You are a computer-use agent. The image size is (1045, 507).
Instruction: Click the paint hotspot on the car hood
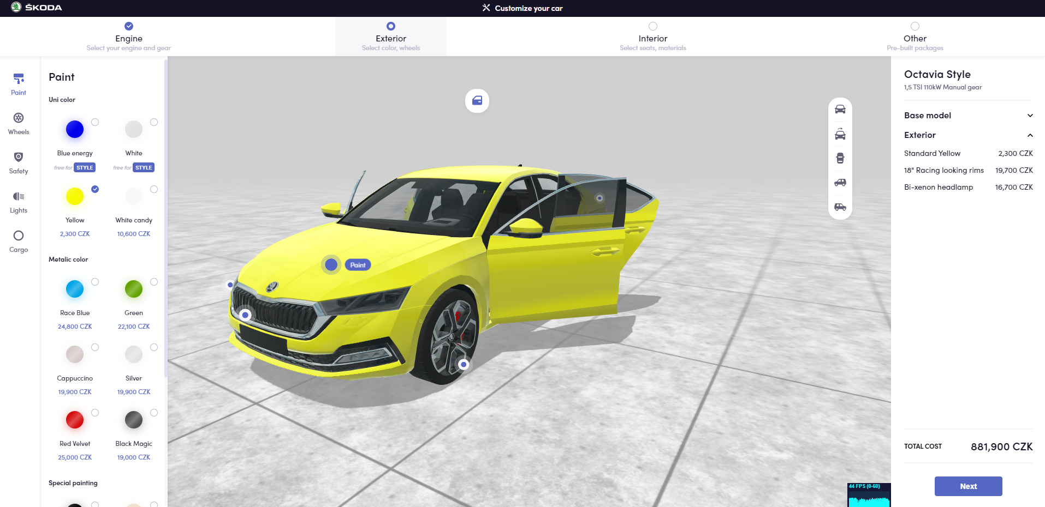pos(331,265)
